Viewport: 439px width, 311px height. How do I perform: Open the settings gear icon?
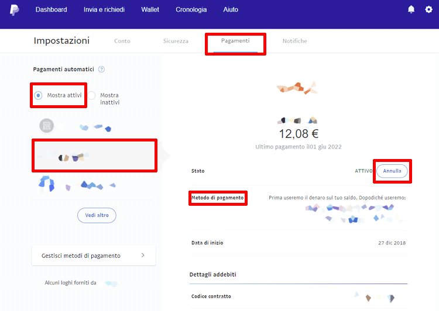tap(428, 9)
